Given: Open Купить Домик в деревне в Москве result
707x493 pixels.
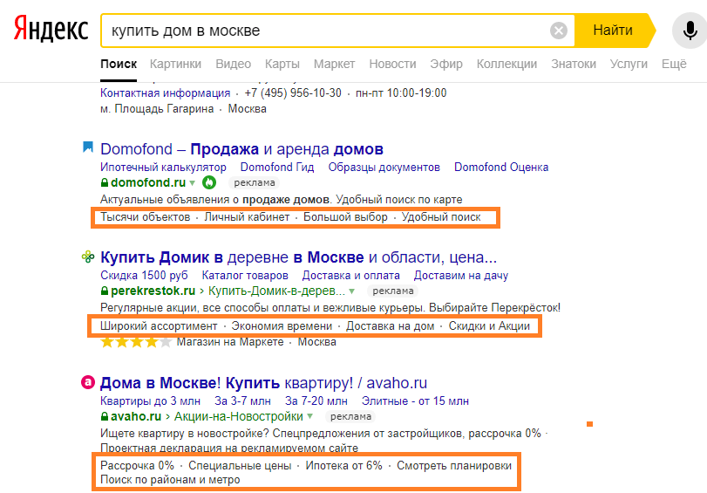Looking at the screenshot, I should pos(298,257).
